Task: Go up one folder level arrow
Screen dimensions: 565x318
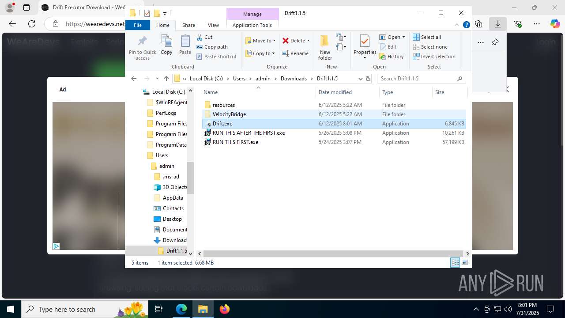Action: 166,79
